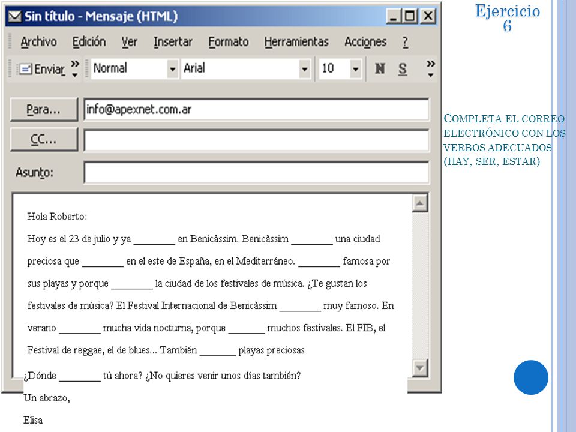
Task: Minimize the Mensaje window
Action: [394, 17]
